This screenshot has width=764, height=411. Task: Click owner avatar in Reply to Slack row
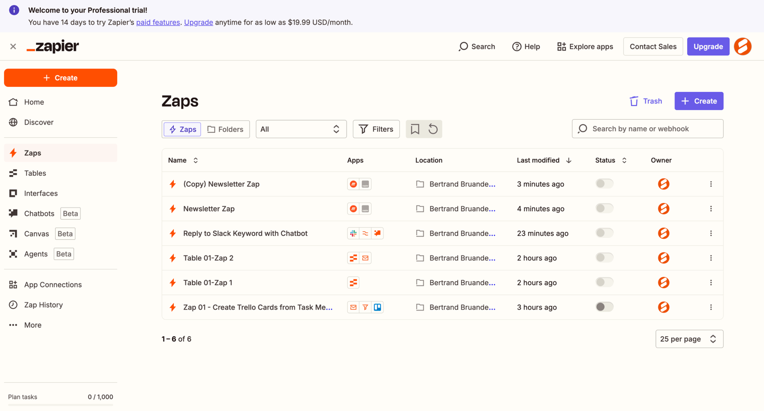(663, 233)
